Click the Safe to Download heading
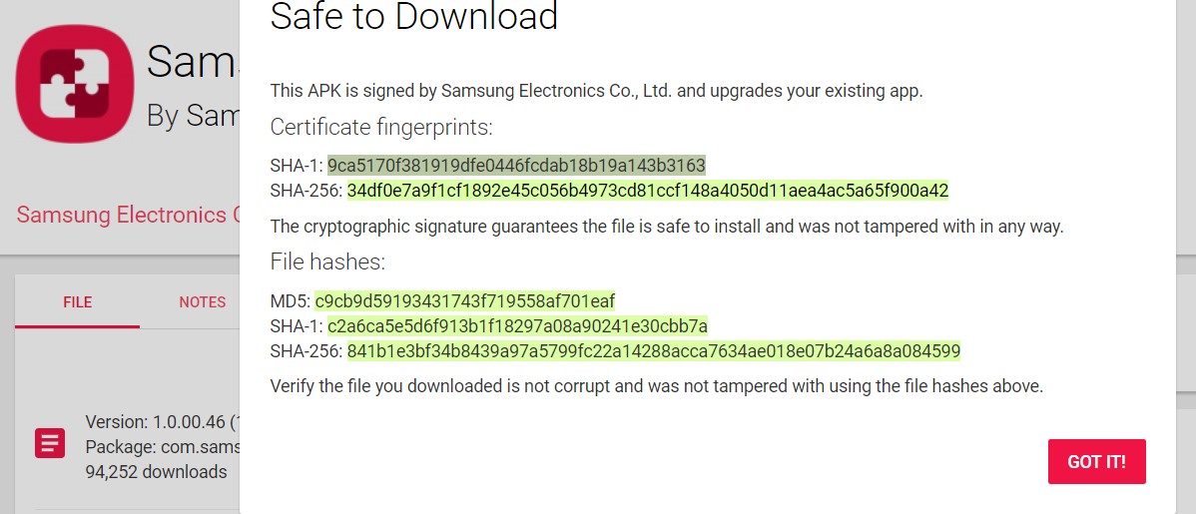 tap(414, 16)
